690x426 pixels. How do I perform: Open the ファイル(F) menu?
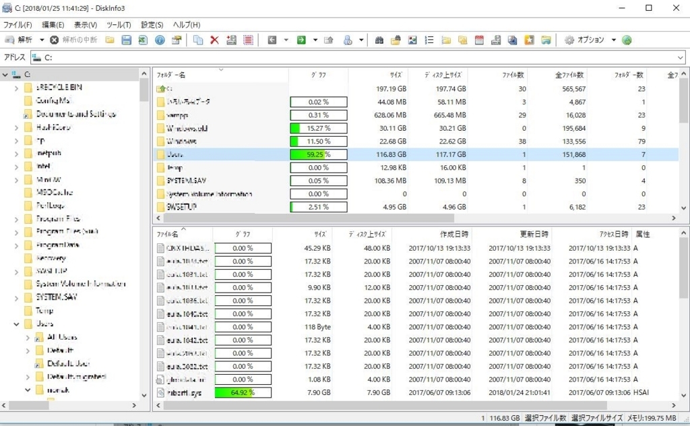click(x=18, y=25)
